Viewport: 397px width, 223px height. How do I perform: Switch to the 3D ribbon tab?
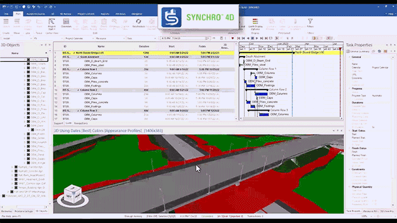[53, 14]
